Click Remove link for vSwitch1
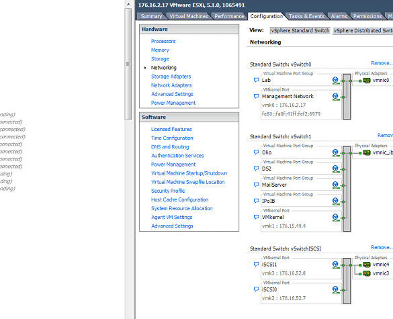 (x=385, y=135)
